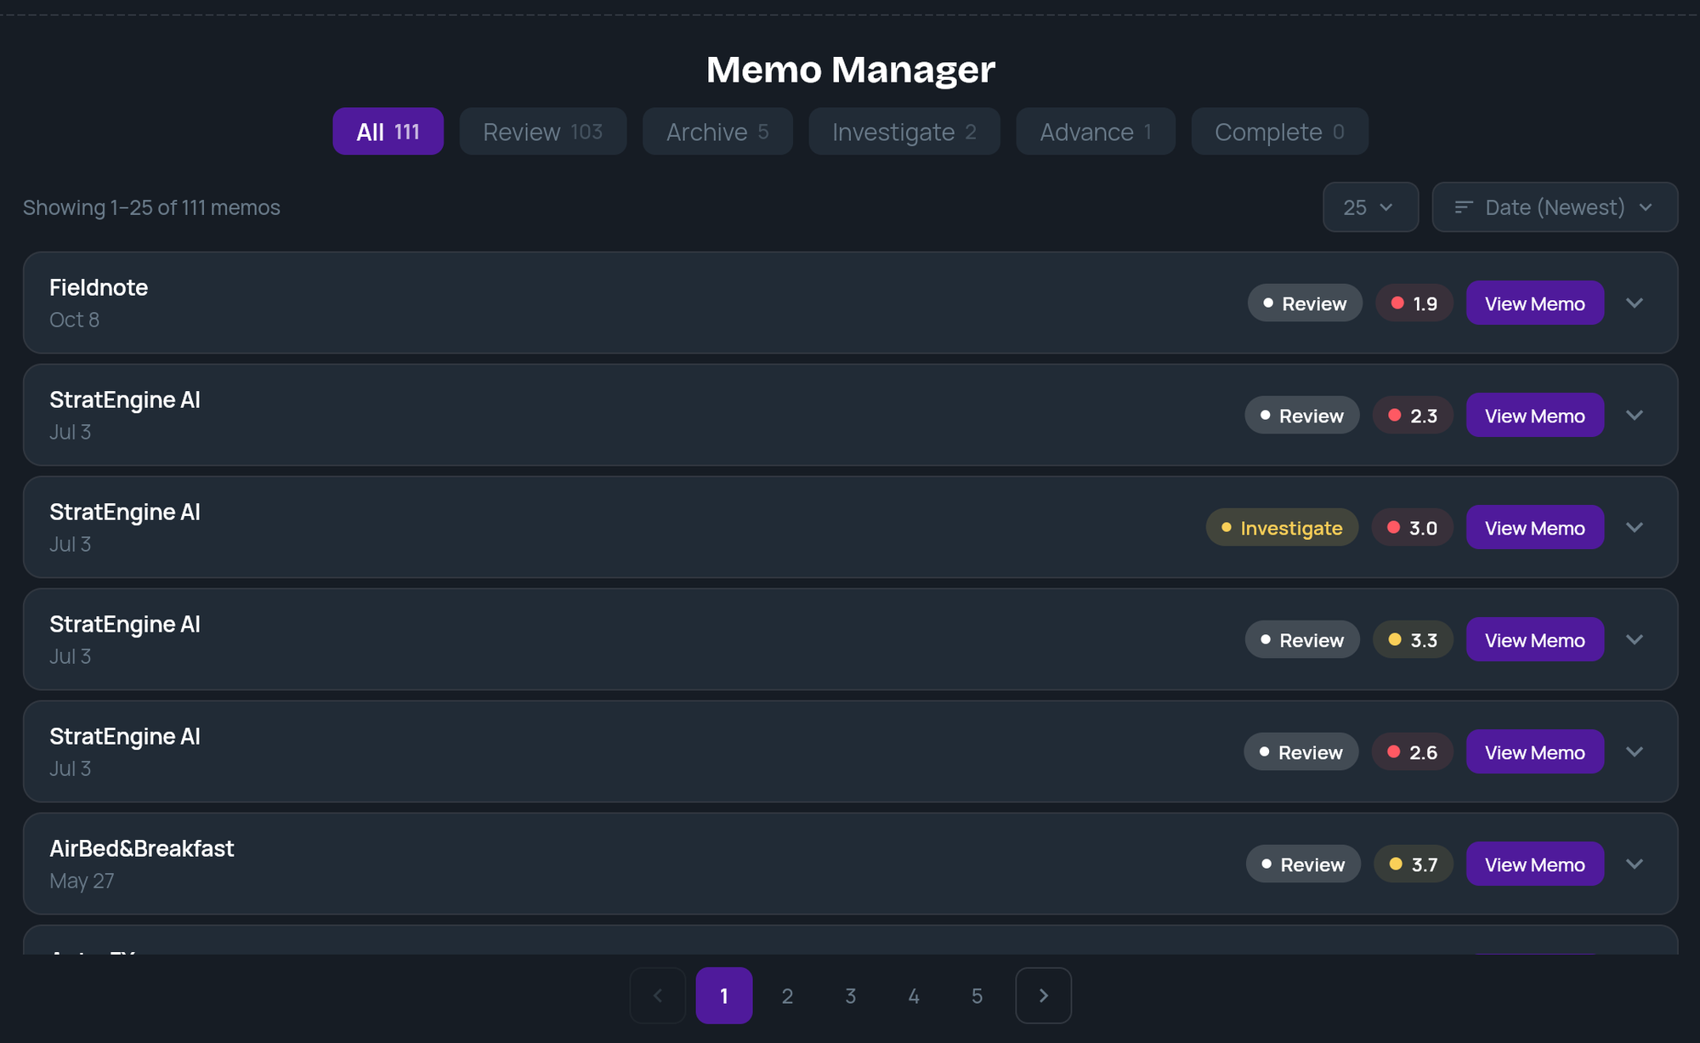
Task: Select the All 111 tab
Action: [388, 131]
